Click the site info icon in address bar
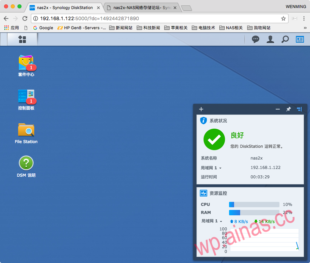Viewport: 310px width, 263px height. [36, 18]
